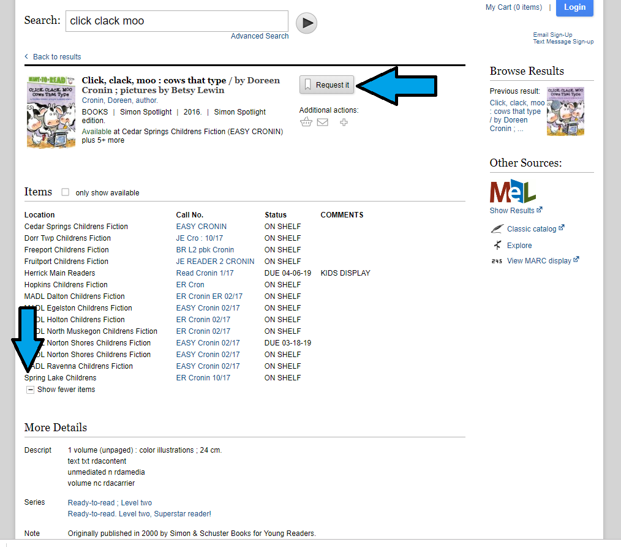Click the Call No. column header
The width and height of the screenshot is (621, 547).
[190, 215]
